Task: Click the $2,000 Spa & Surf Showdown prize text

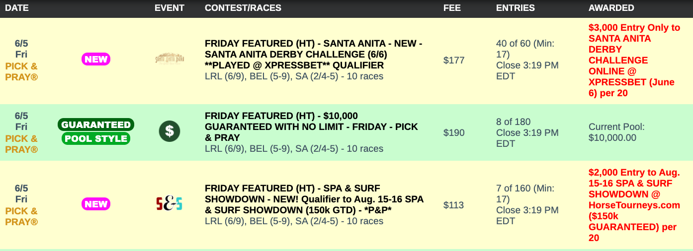Action: 634,205
